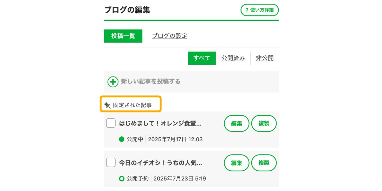Click 編集 for the はじめまして！ post
Viewport: 382px width, 191px height.
pyautogui.click(x=237, y=123)
